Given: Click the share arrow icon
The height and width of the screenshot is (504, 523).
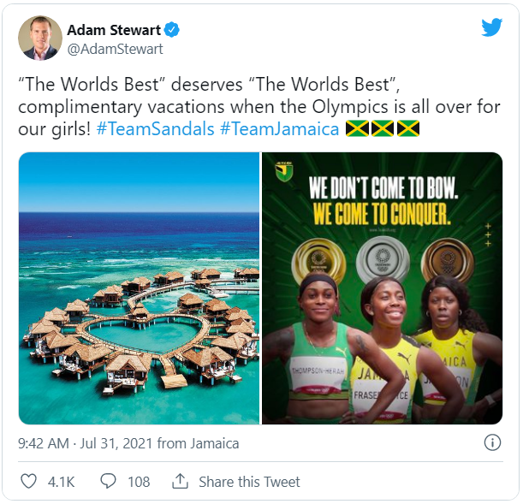Looking at the screenshot, I should pos(180,482).
